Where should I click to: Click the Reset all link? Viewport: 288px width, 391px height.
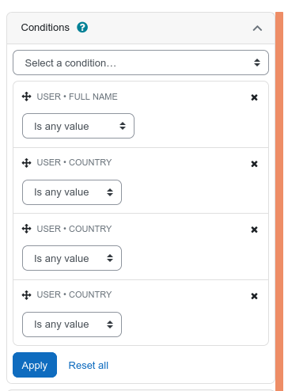[89, 366]
